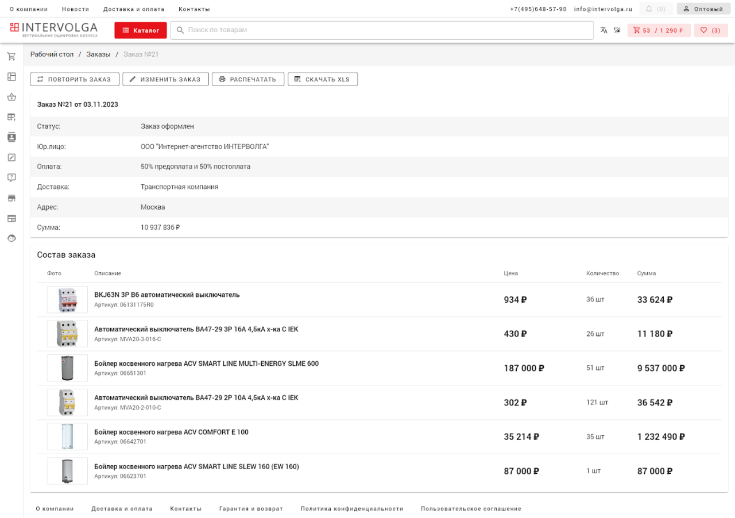Open the question mark help sidebar icon
The height and width of the screenshot is (518, 735).
[11, 177]
